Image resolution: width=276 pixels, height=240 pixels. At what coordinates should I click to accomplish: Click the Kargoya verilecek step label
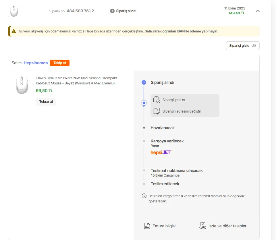(x=167, y=141)
